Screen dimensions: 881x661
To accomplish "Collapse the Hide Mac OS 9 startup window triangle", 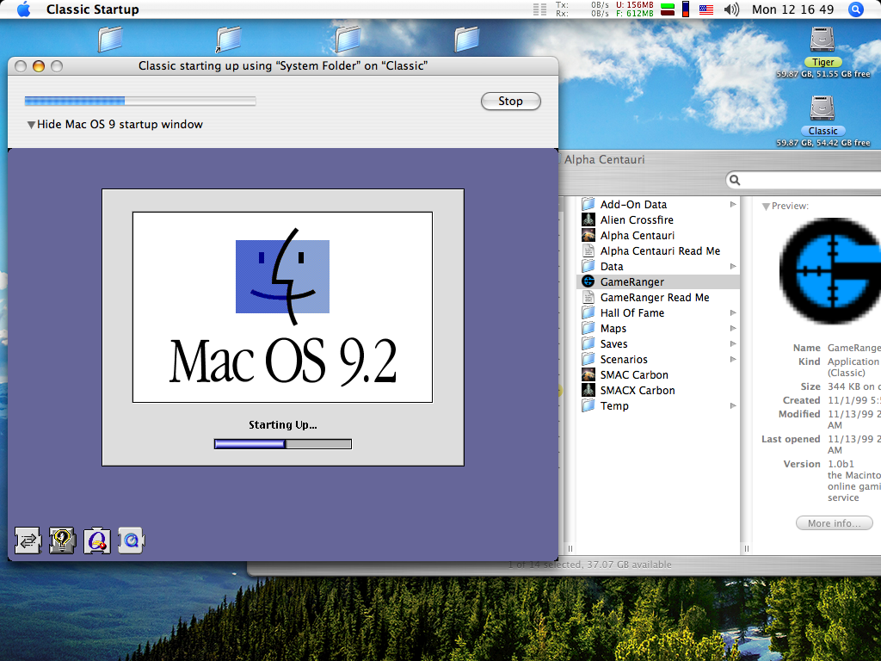I will coord(31,125).
